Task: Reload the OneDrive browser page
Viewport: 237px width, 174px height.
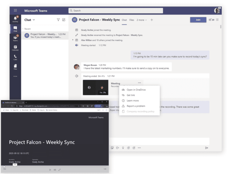Action: (12, 106)
